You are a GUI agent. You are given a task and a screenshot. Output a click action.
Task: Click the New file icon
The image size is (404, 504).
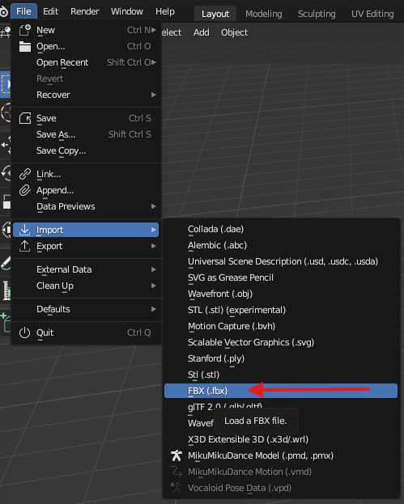click(25, 30)
